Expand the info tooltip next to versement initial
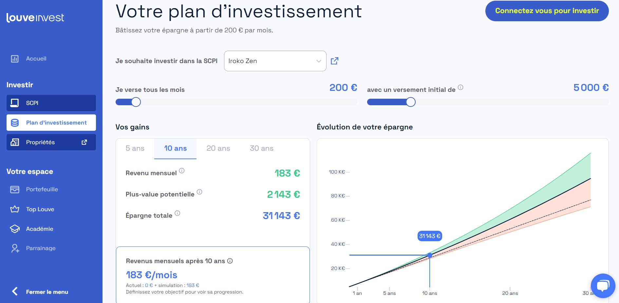Image resolution: width=619 pixels, height=303 pixels. coord(461,87)
